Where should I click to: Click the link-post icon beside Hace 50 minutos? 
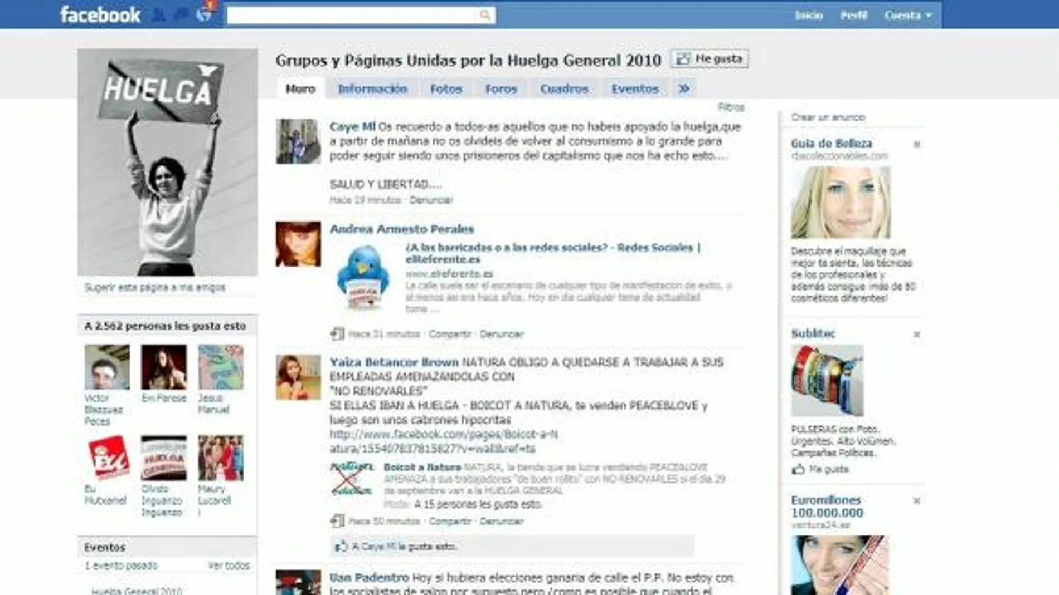(337, 521)
